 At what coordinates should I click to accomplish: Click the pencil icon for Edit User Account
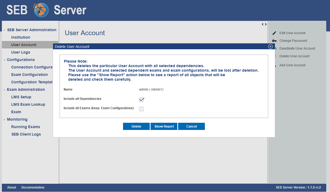pyautogui.click(x=274, y=33)
